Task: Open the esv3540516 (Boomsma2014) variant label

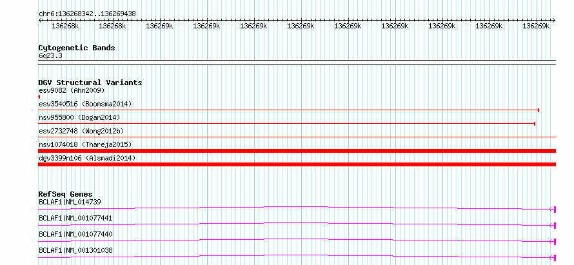Action: click(x=85, y=104)
